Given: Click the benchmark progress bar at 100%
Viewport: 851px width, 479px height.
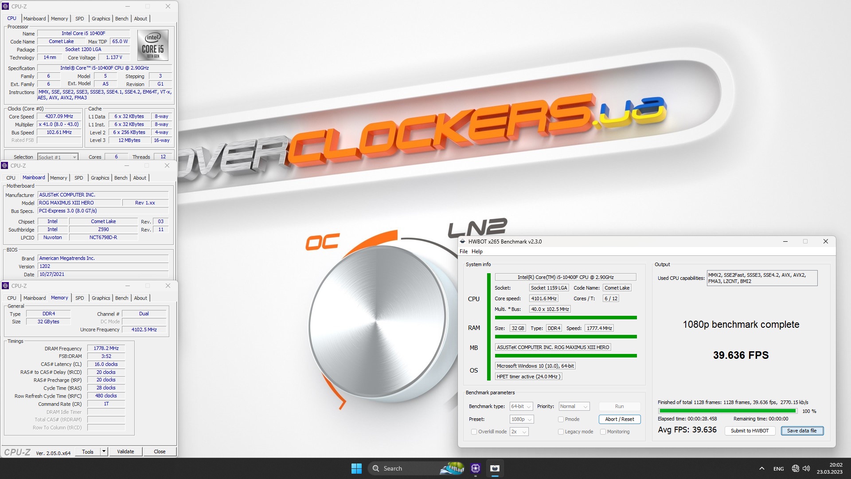Looking at the screenshot, I should click(x=727, y=411).
